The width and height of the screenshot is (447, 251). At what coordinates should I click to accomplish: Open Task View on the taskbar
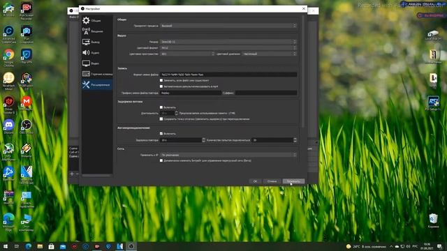(17, 246)
